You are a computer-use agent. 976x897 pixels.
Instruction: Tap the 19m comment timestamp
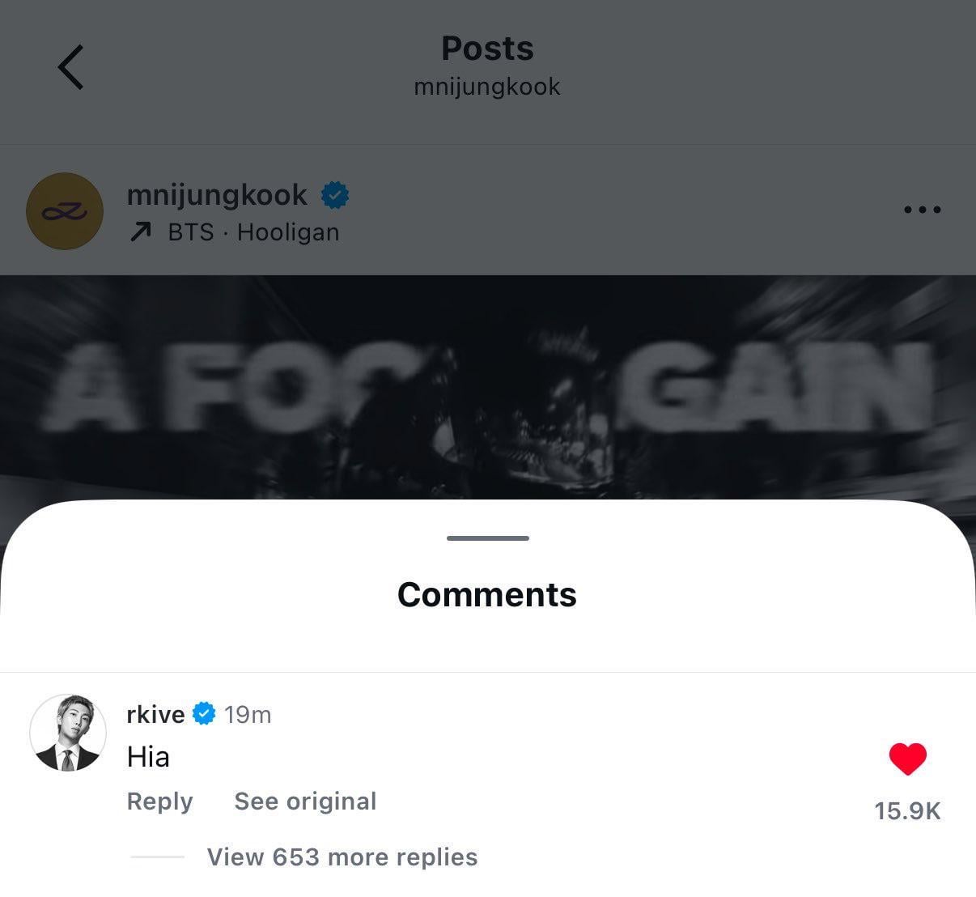tap(248, 715)
